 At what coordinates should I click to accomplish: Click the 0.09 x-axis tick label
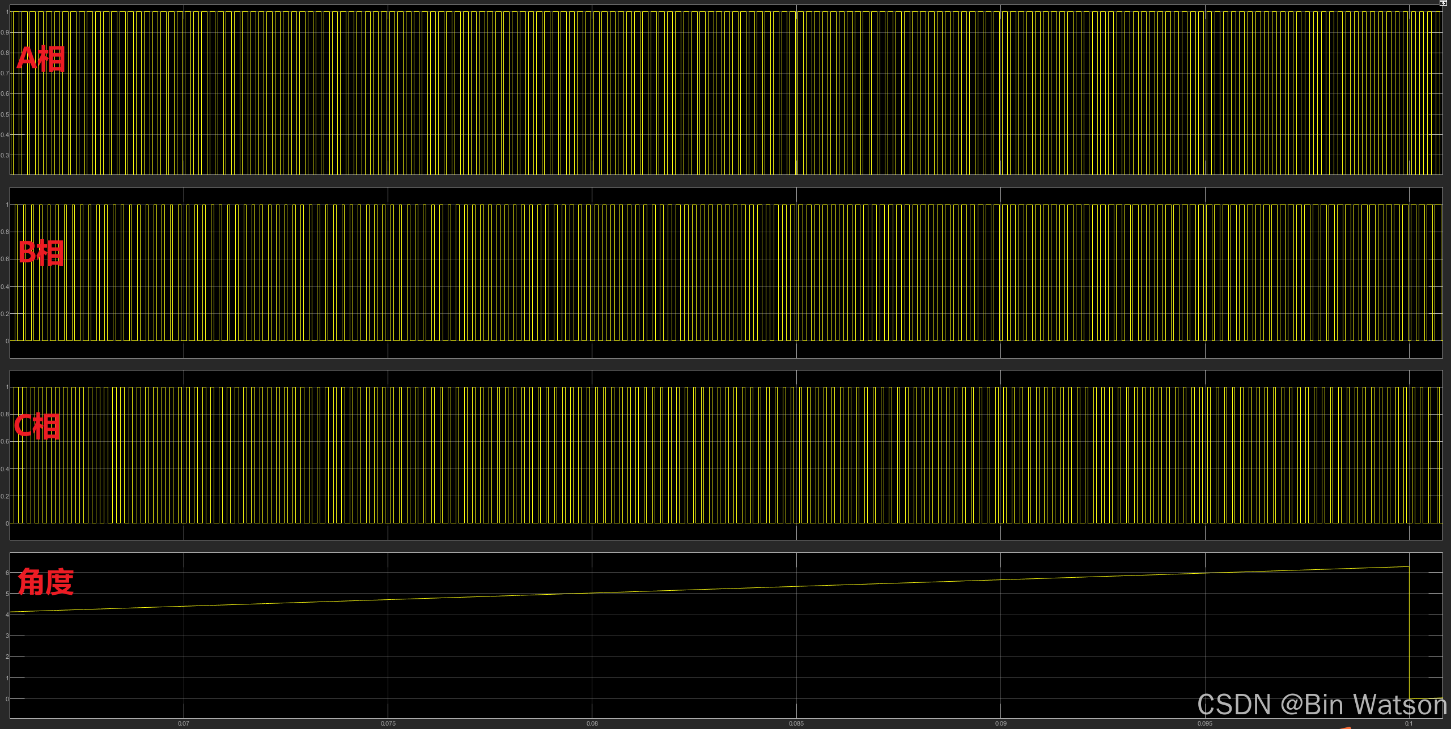point(1001,723)
